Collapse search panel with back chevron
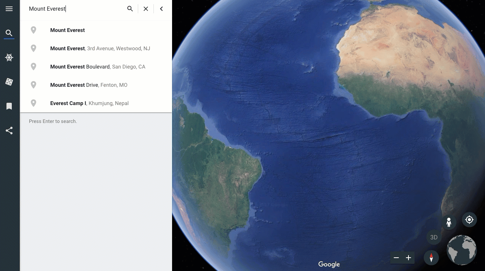485x271 pixels. point(161,9)
